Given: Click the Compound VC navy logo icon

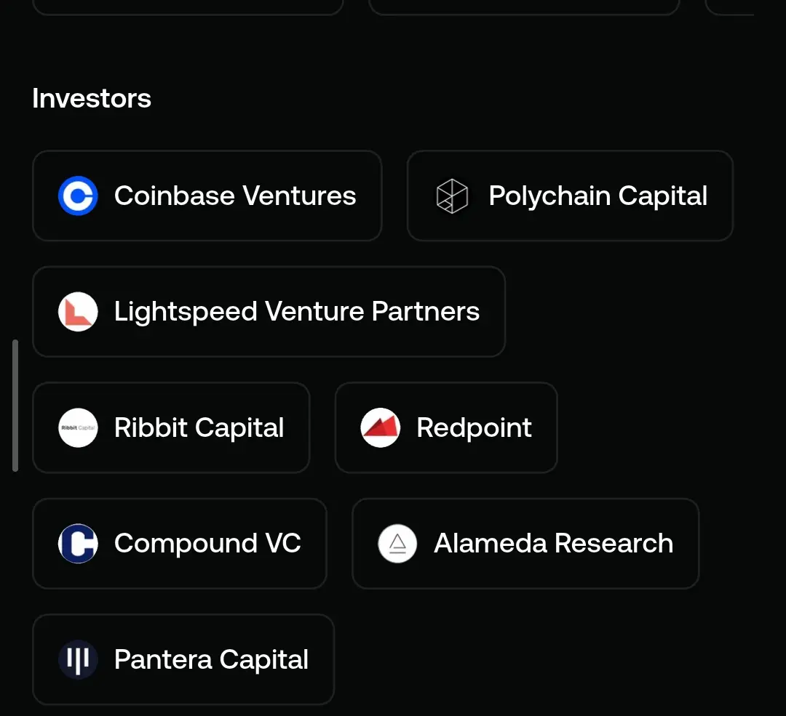Looking at the screenshot, I should coord(78,543).
